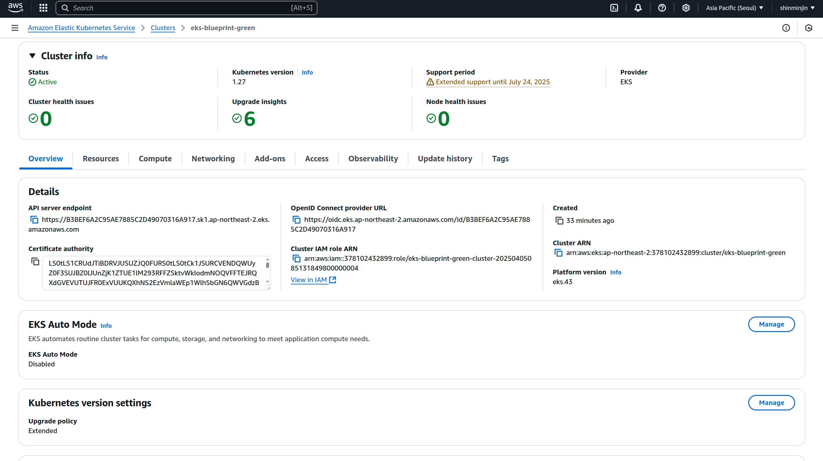Screen dimensions: 823x461
Task: Click the Upgrade insights check icon
Action: point(237,118)
